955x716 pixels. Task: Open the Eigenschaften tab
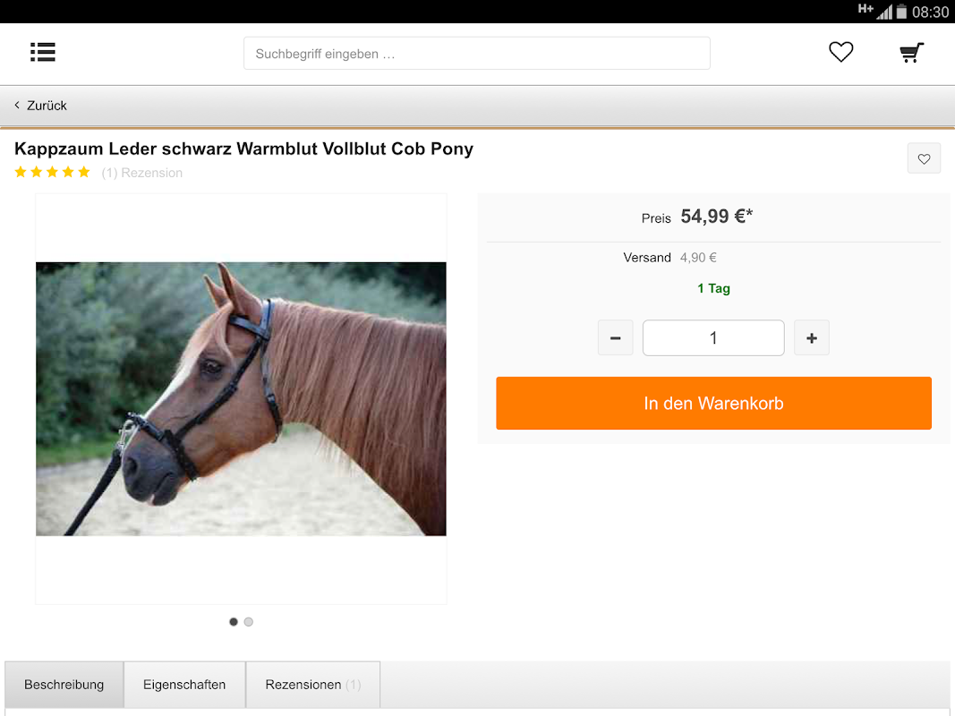pyautogui.click(x=184, y=685)
